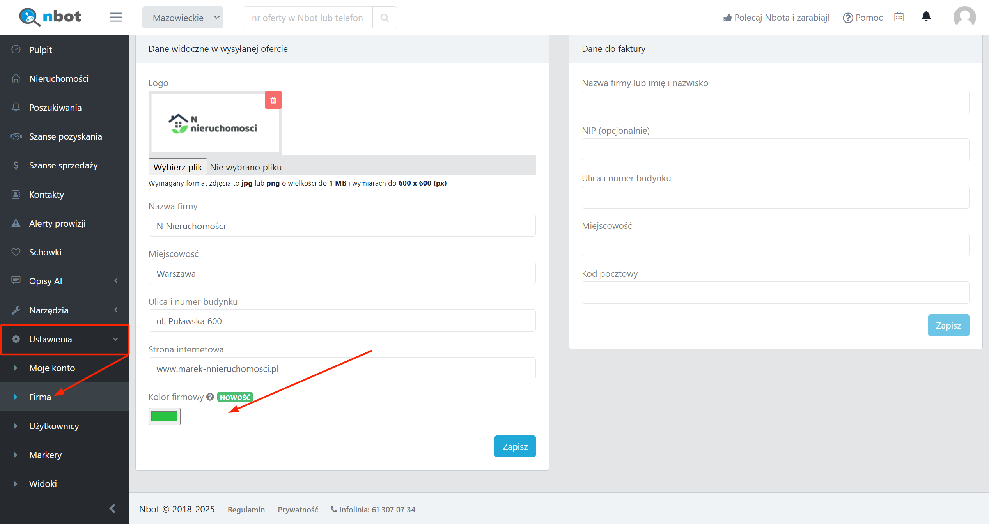Click Zapisz in offer data panel
This screenshot has width=989, height=524.
[x=515, y=446]
